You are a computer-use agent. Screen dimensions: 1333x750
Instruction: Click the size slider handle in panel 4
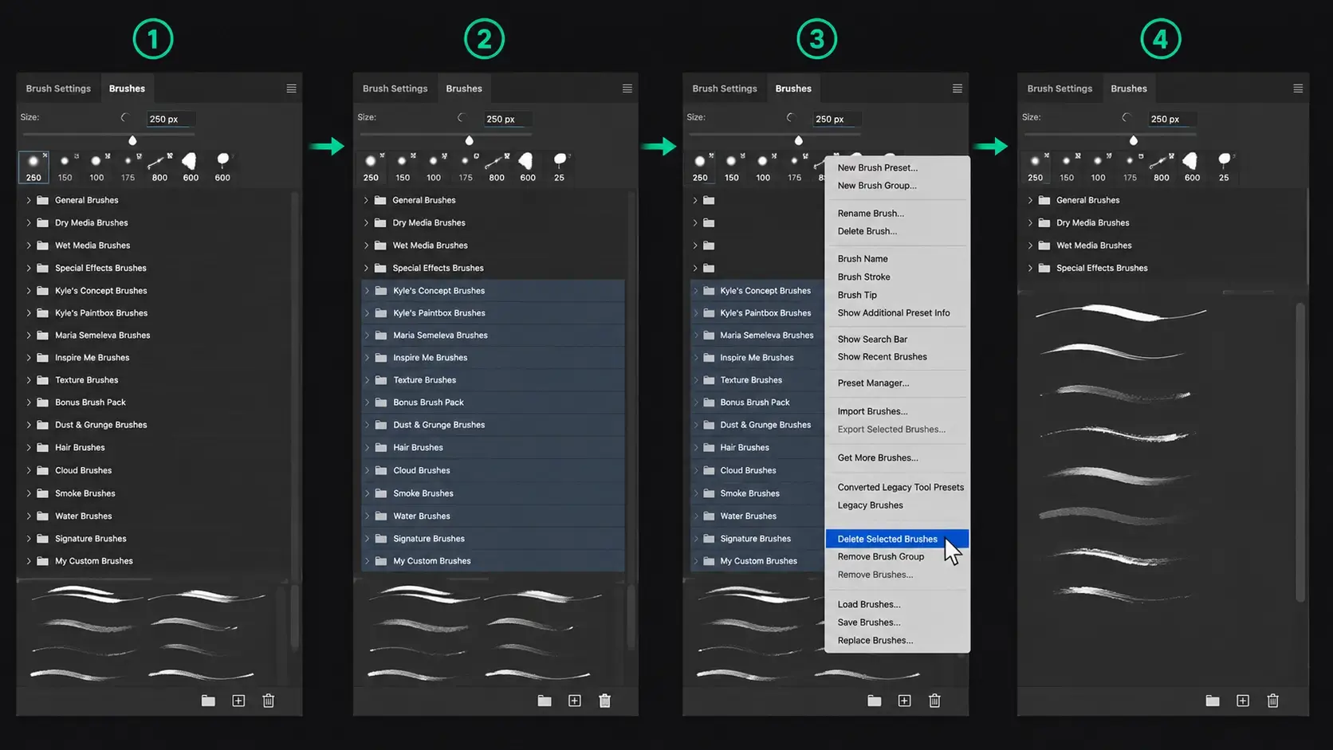pyautogui.click(x=1133, y=140)
